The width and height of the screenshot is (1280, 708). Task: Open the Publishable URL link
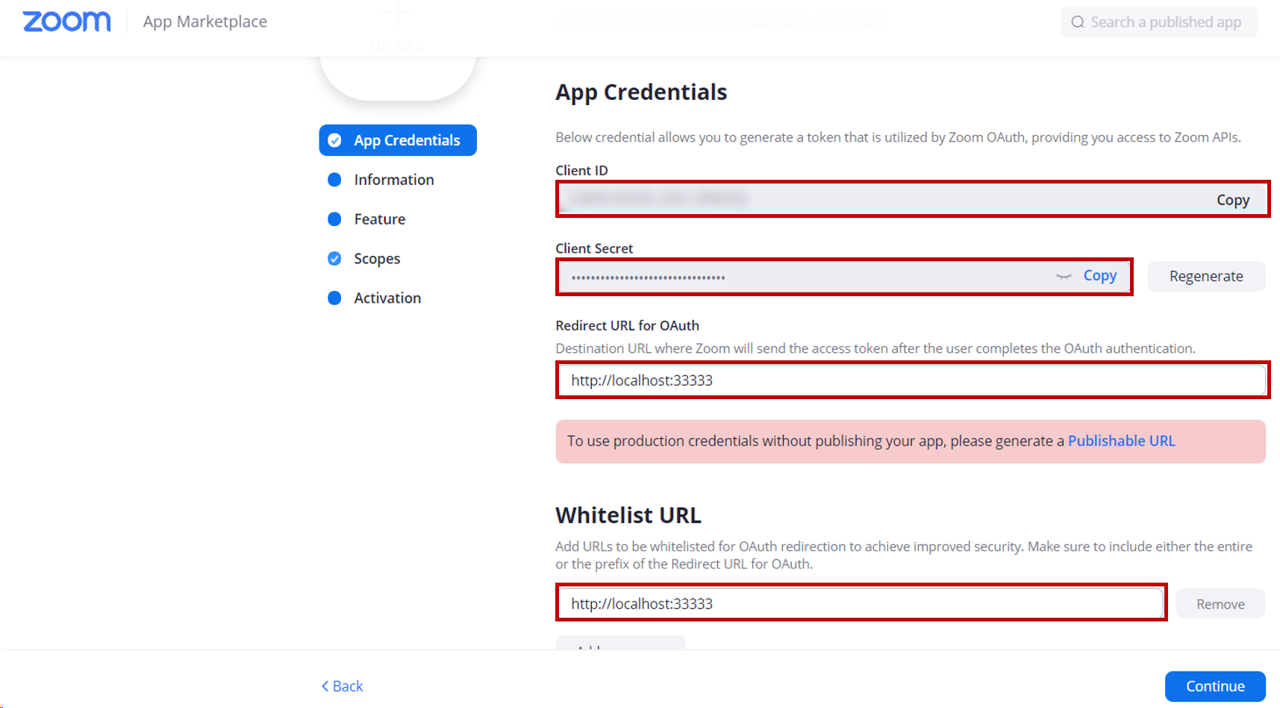[1121, 441]
